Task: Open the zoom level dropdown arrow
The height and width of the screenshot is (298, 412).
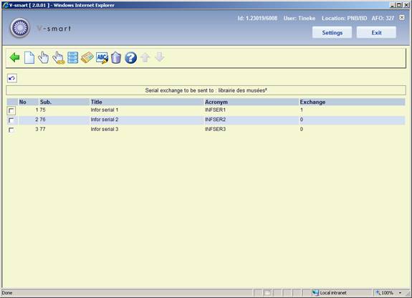Action: [x=400, y=293]
